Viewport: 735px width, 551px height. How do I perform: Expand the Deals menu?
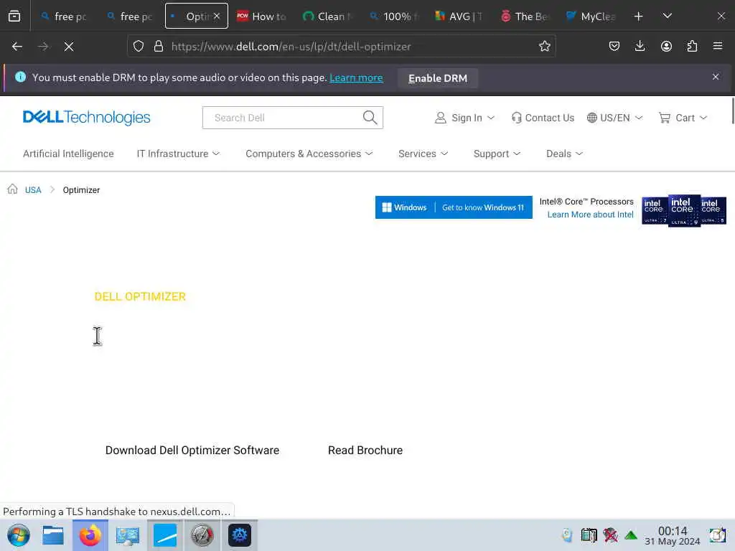coord(564,154)
